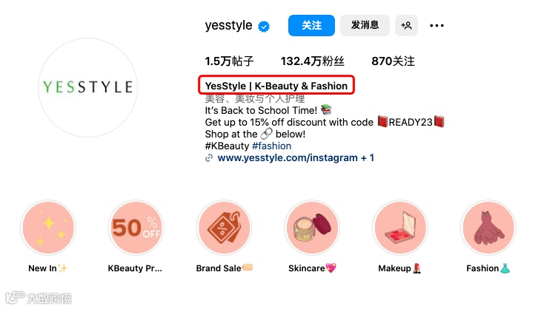Open the KBeauty Pr... 50% off highlight
The image size is (541, 309).
pos(136,228)
